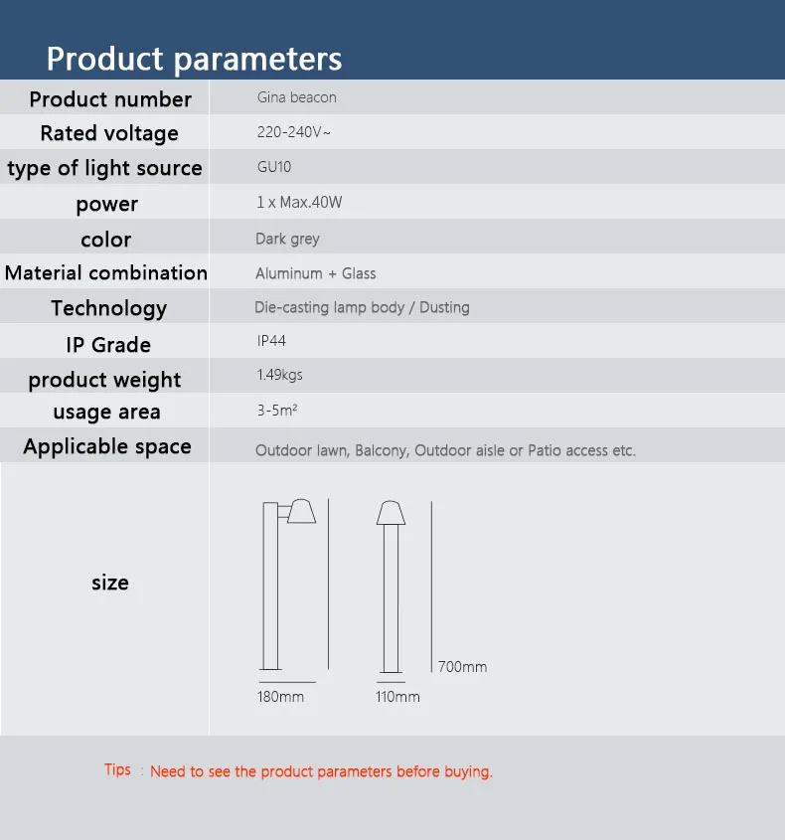The height and width of the screenshot is (840, 785).
Task: Click the Technology row label
Action: [109, 308]
